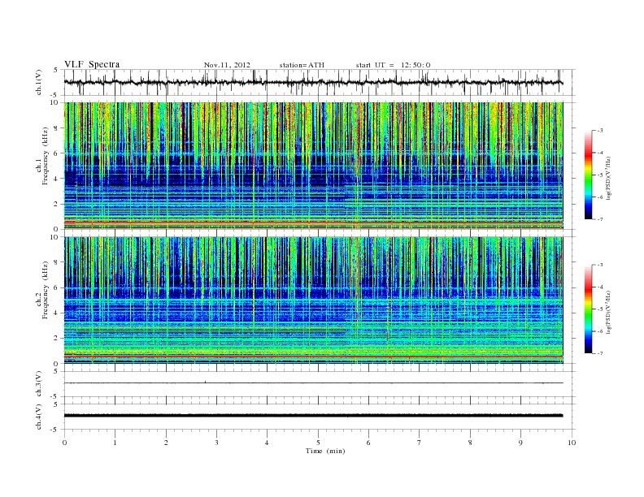Click the 'ch.3(V)' axis label

click(39, 384)
